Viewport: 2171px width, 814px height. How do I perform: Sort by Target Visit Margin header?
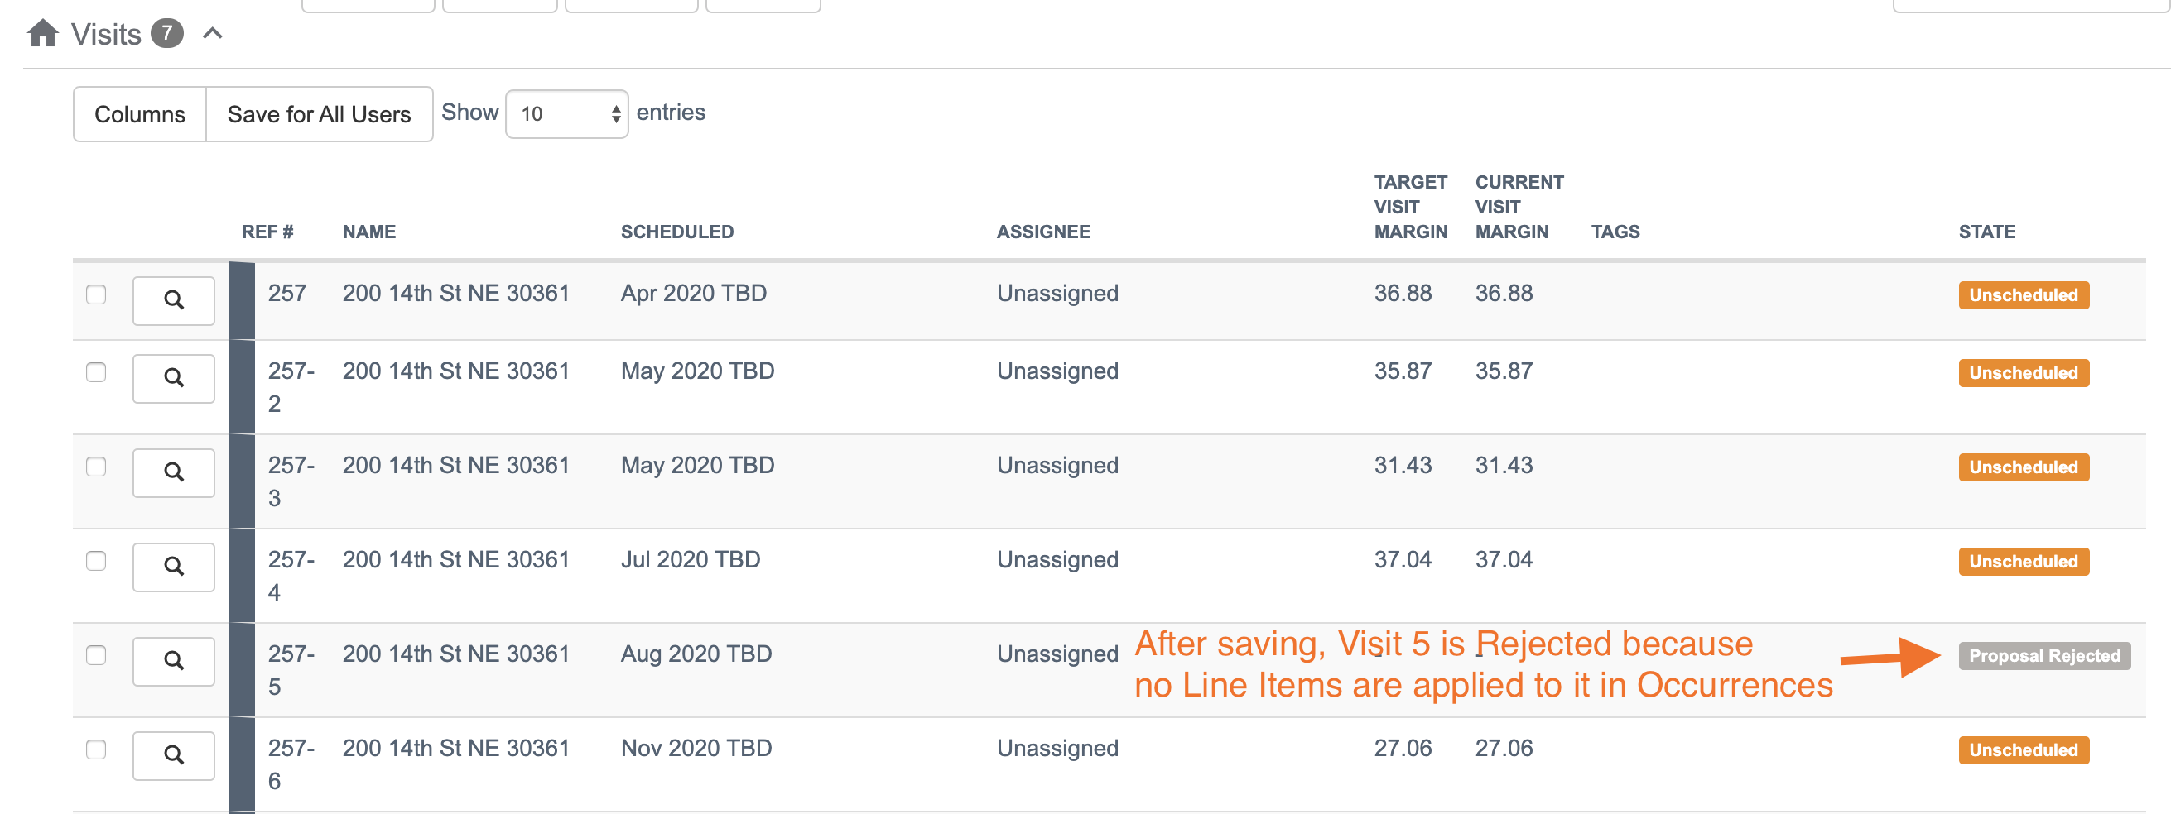click(1410, 207)
